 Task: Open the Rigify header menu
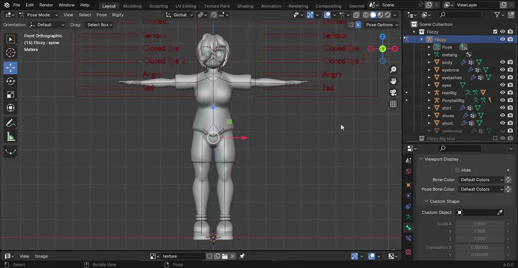[117, 15]
